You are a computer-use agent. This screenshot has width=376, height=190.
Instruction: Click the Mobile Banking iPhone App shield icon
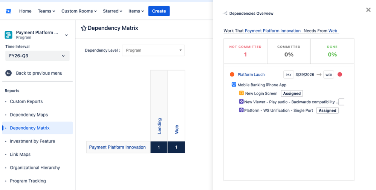[x=234, y=84]
